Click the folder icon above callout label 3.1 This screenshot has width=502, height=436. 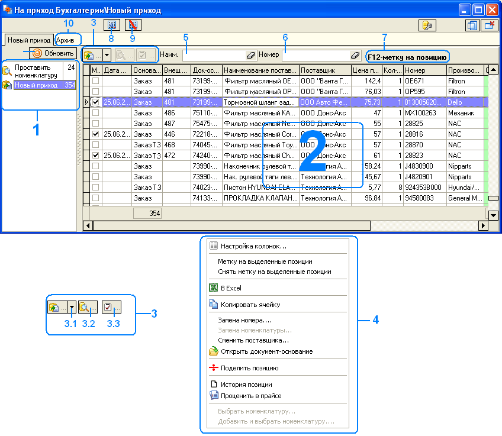(x=54, y=307)
